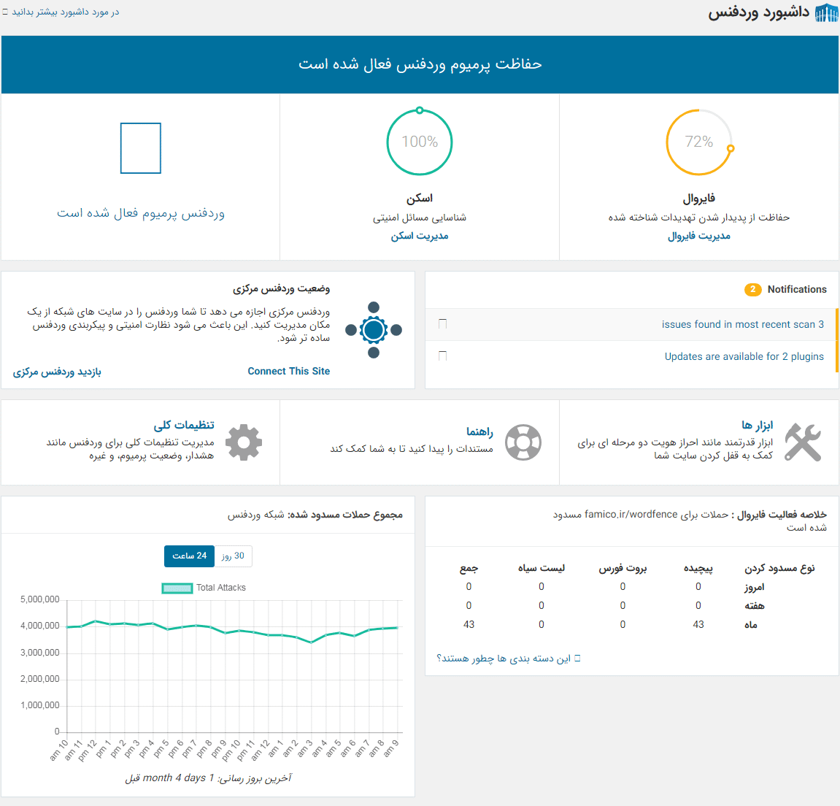
Task: Open 'Updates are available for 2 plugins'
Action: (x=744, y=356)
